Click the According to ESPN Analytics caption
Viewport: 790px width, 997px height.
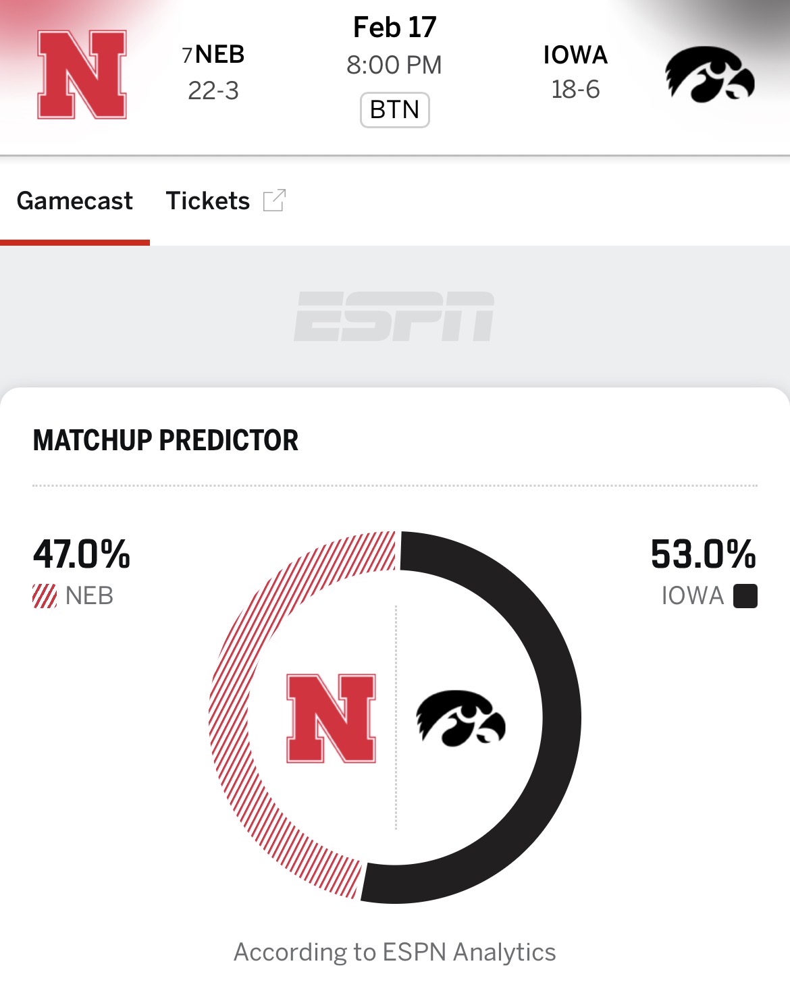point(395,952)
